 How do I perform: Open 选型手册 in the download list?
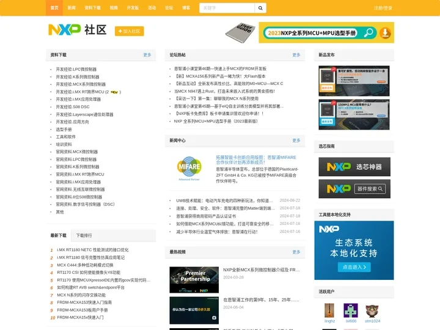[64, 130]
